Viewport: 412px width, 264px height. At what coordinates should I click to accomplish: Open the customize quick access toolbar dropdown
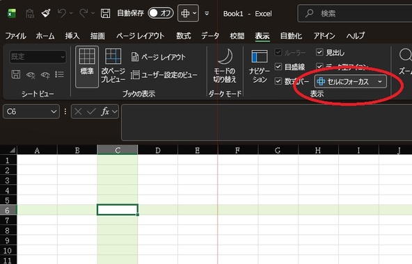tap(207, 13)
